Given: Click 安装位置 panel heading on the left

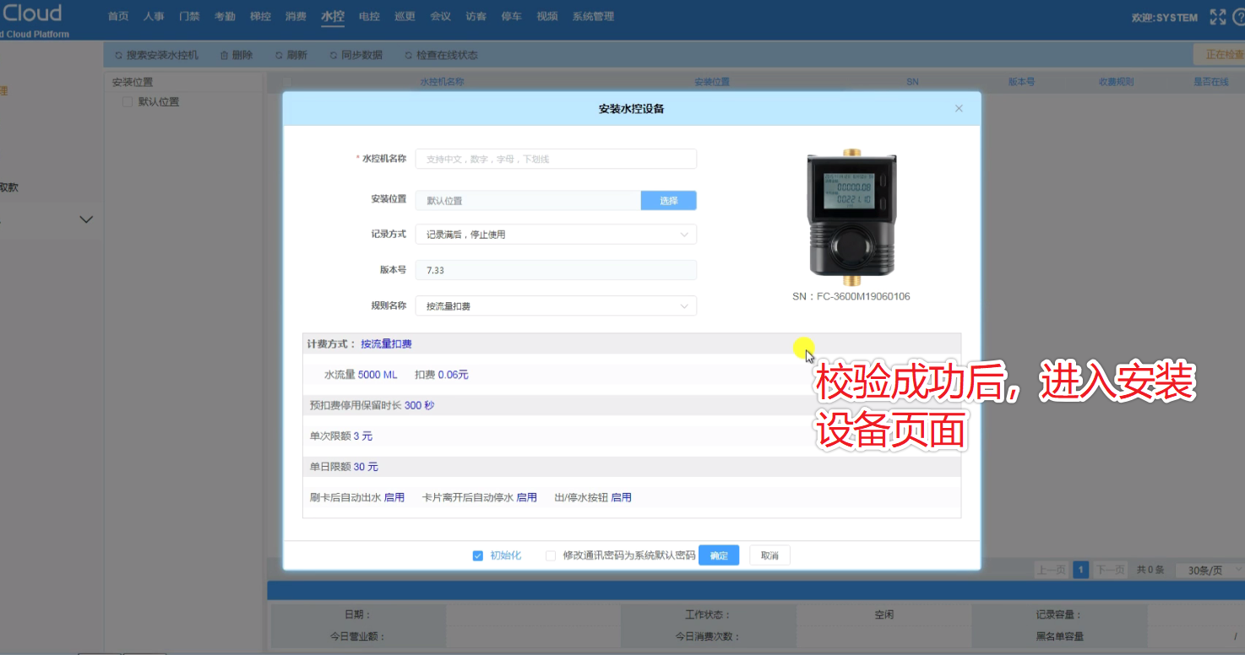Looking at the screenshot, I should tap(133, 83).
